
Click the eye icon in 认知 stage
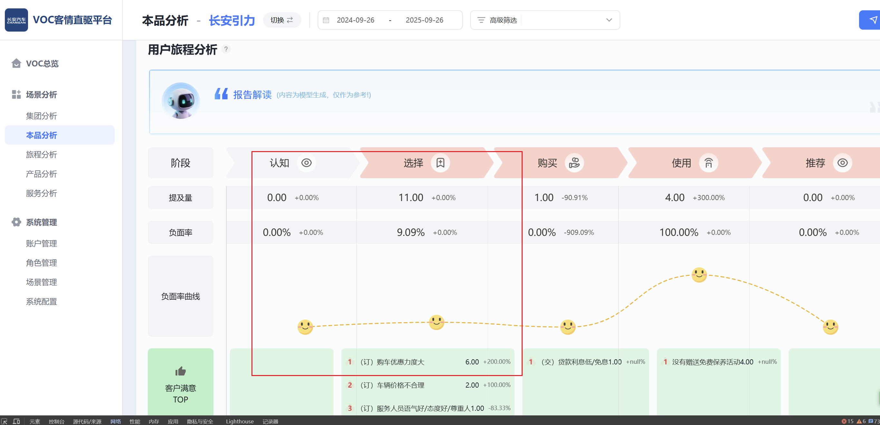click(306, 163)
